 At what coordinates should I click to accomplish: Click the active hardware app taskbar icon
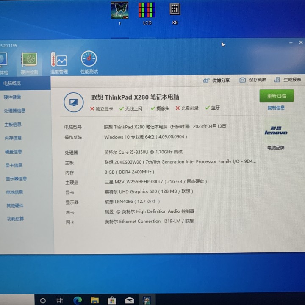[x=147, y=300]
